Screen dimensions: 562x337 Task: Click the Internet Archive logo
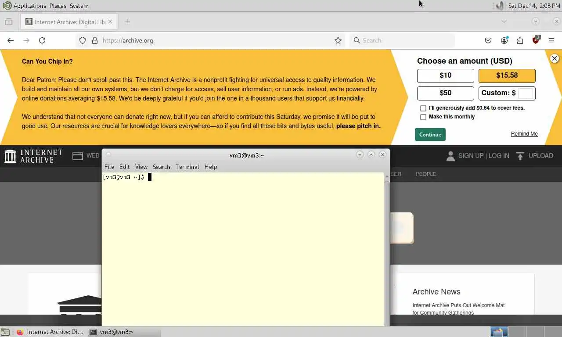pos(33,156)
